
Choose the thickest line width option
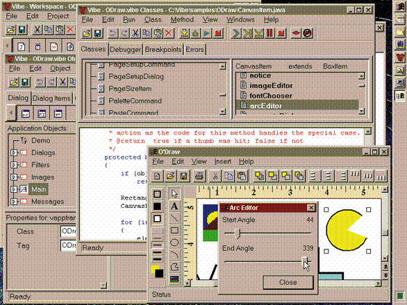(157, 259)
